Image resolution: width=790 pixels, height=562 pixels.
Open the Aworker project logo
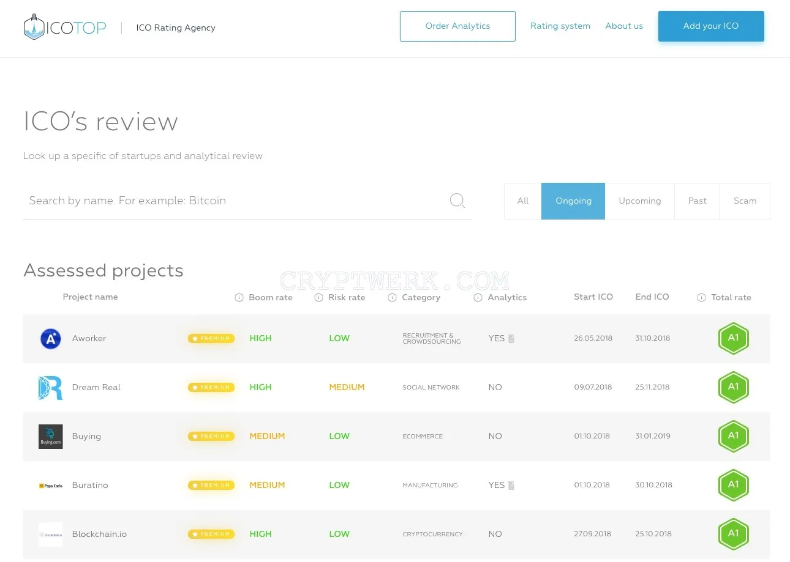pyautogui.click(x=50, y=339)
